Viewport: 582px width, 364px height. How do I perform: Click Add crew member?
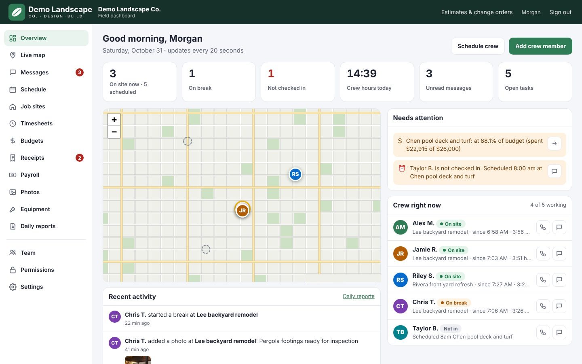[x=540, y=46]
